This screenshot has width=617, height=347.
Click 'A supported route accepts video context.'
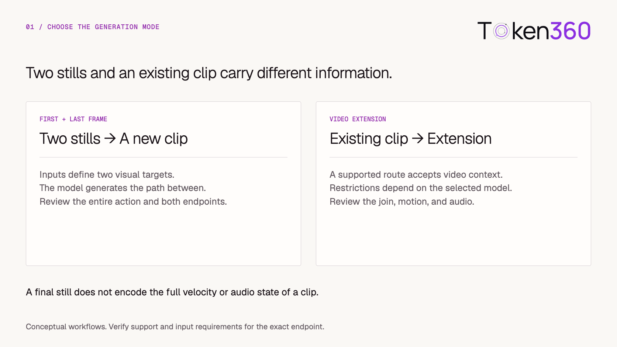416,174
